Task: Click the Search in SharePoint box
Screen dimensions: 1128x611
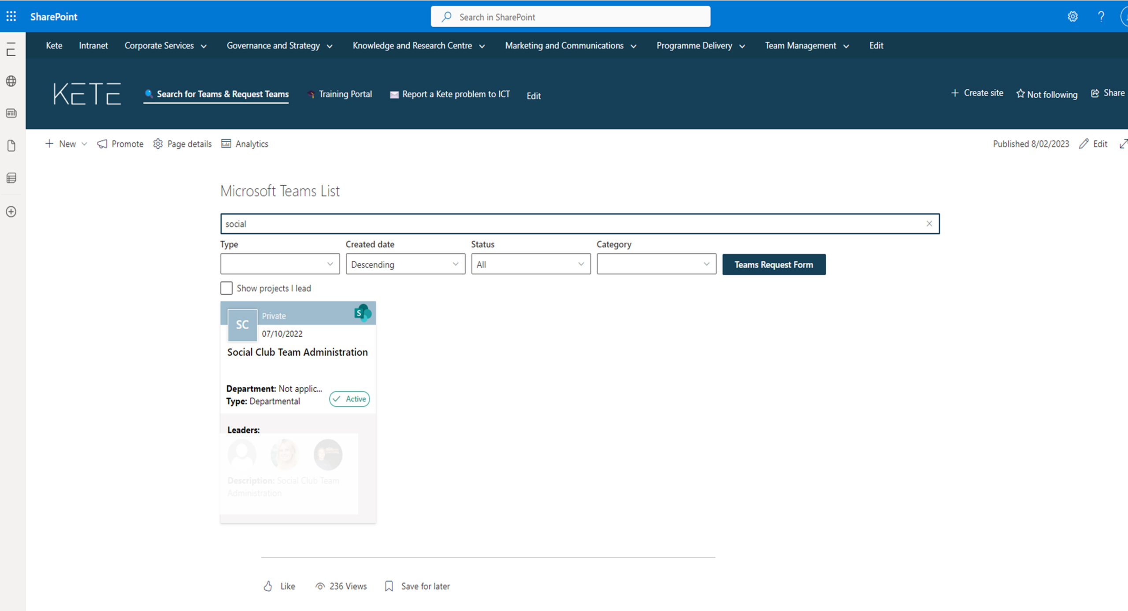Action: 570,17
